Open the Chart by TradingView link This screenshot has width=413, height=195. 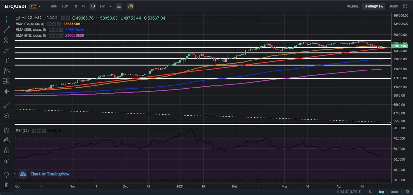(x=50, y=174)
